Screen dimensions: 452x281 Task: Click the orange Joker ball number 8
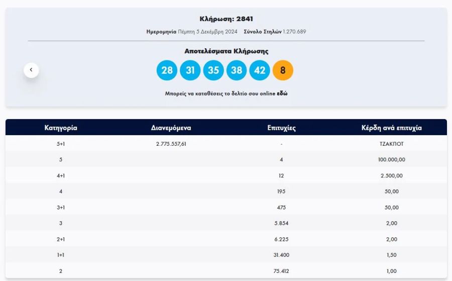point(283,70)
